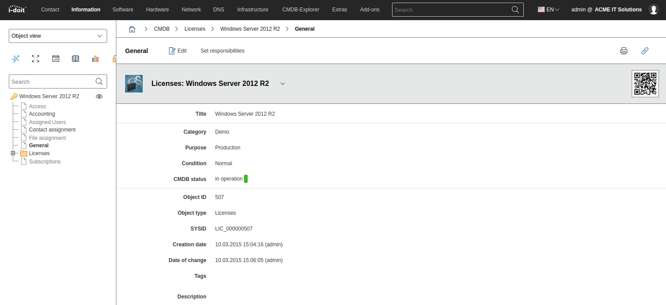This screenshot has height=305, width=666.
Task: Open the Object view dropdown
Action: coord(58,36)
